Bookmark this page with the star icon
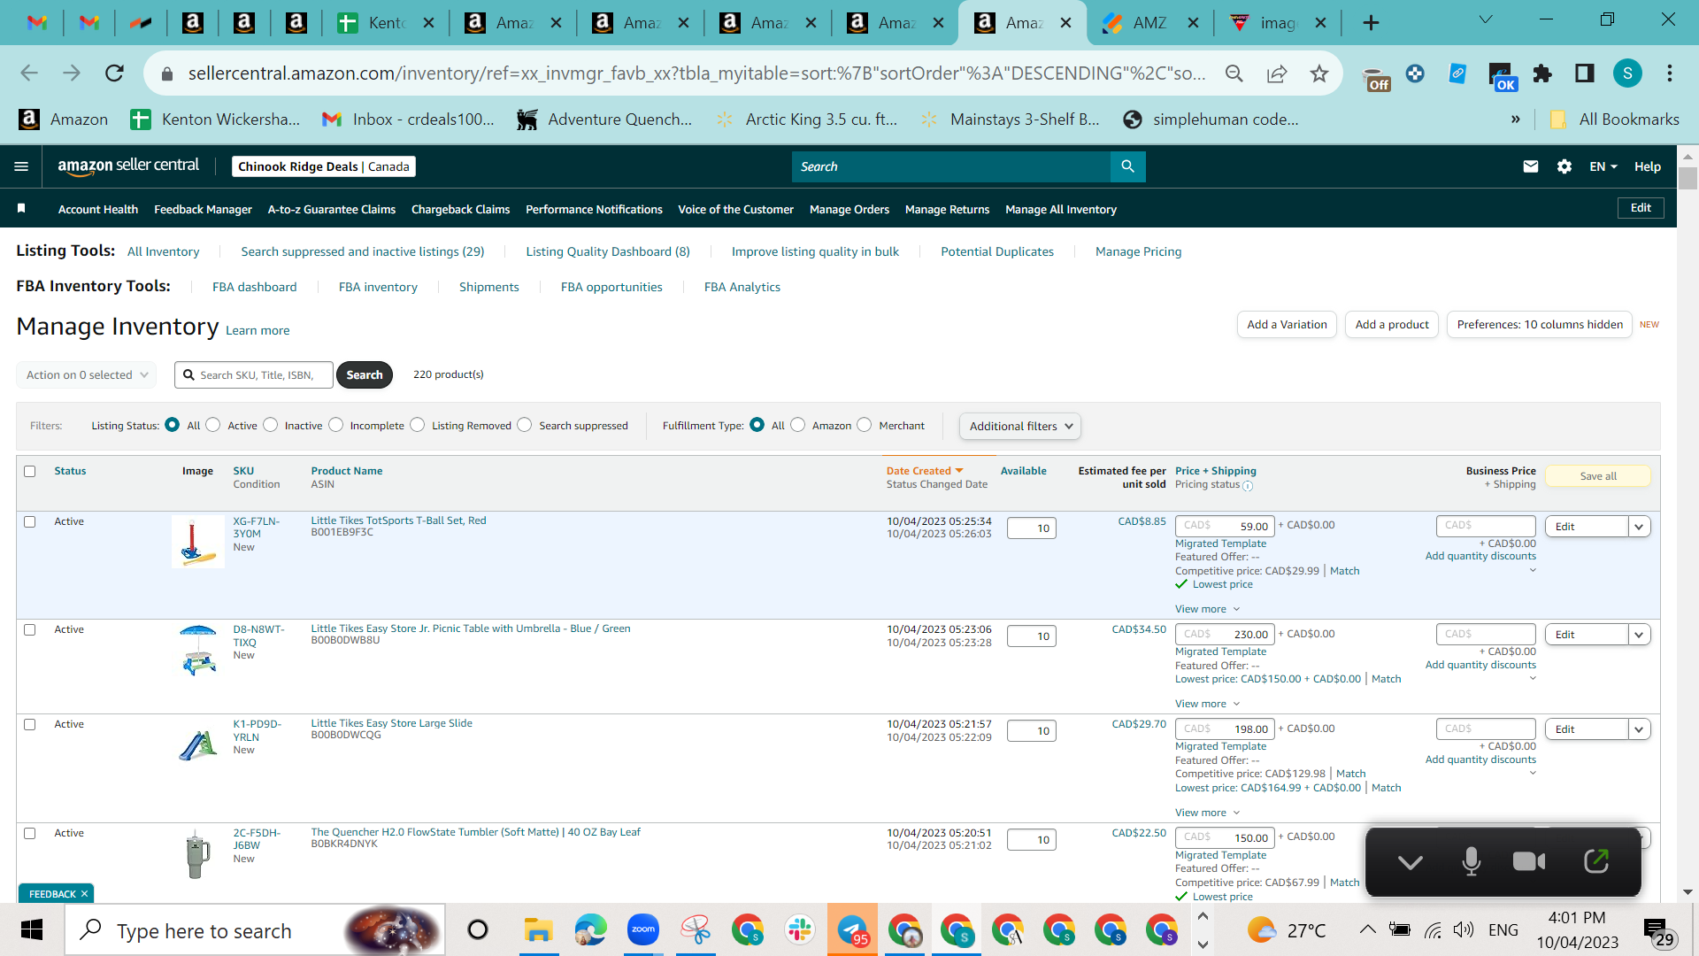The width and height of the screenshot is (1699, 956). 1319,73
